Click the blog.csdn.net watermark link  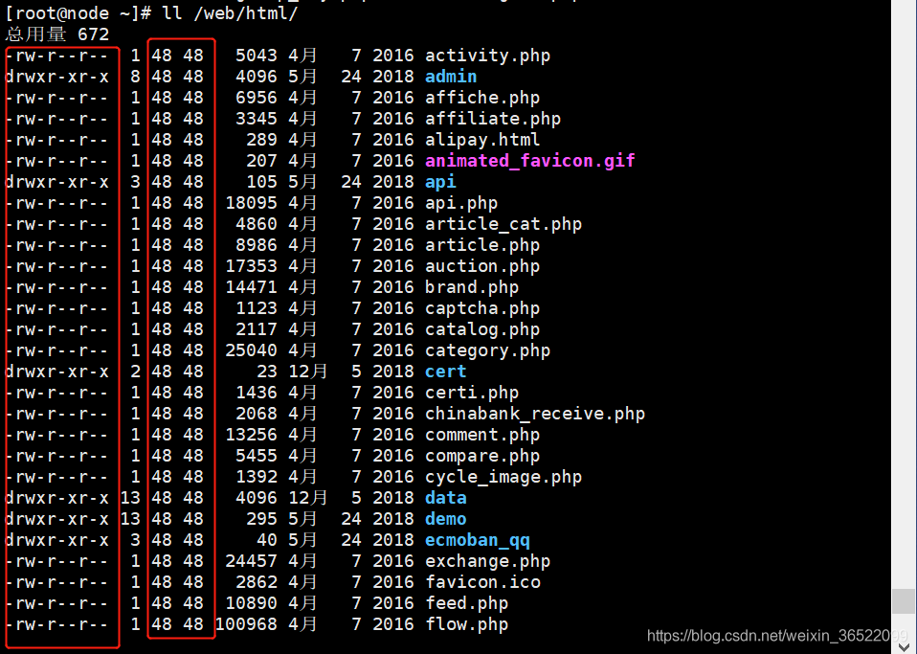[777, 635]
